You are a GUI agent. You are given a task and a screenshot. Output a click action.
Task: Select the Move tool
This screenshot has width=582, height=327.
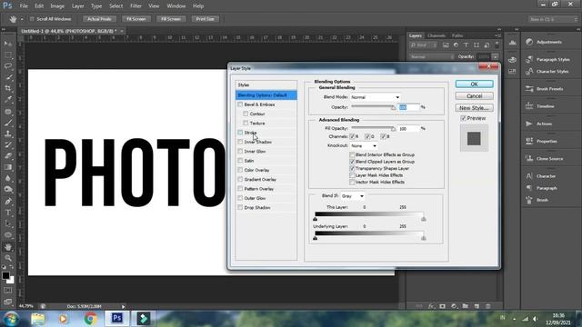[8, 44]
